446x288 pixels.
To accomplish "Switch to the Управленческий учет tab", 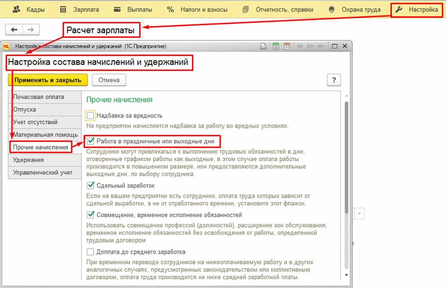I will click(x=45, y=172).
